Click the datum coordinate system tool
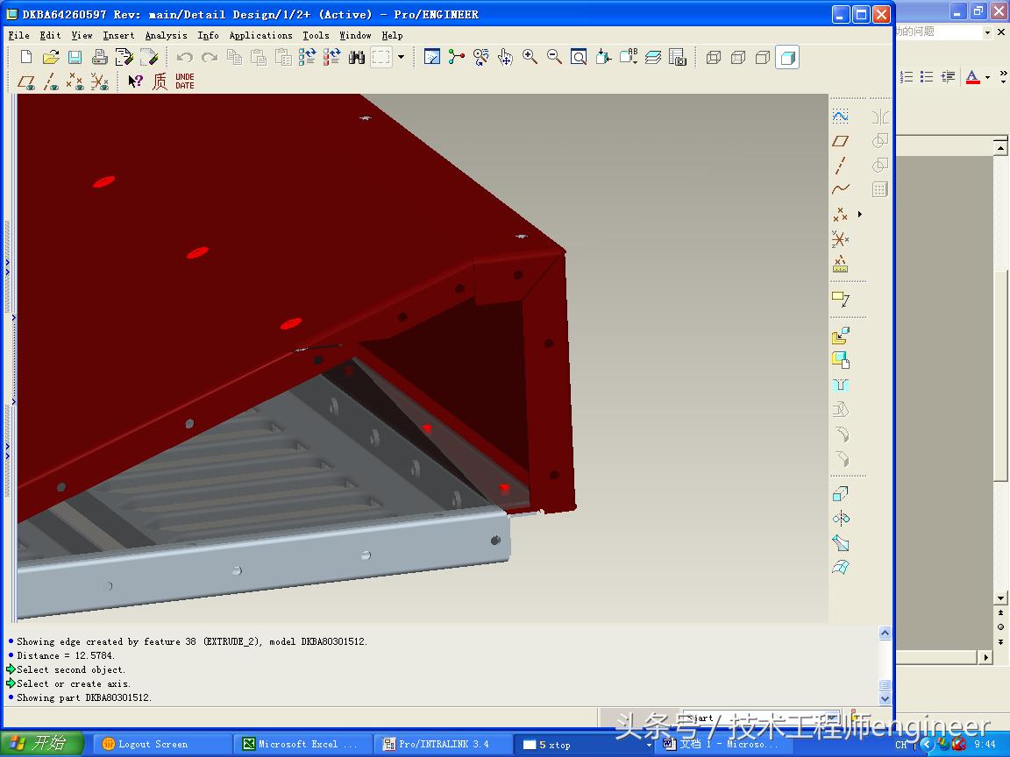 click(x=840, y=239)
